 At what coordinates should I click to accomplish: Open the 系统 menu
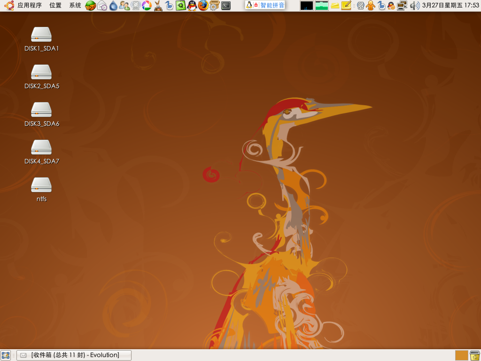75,5
